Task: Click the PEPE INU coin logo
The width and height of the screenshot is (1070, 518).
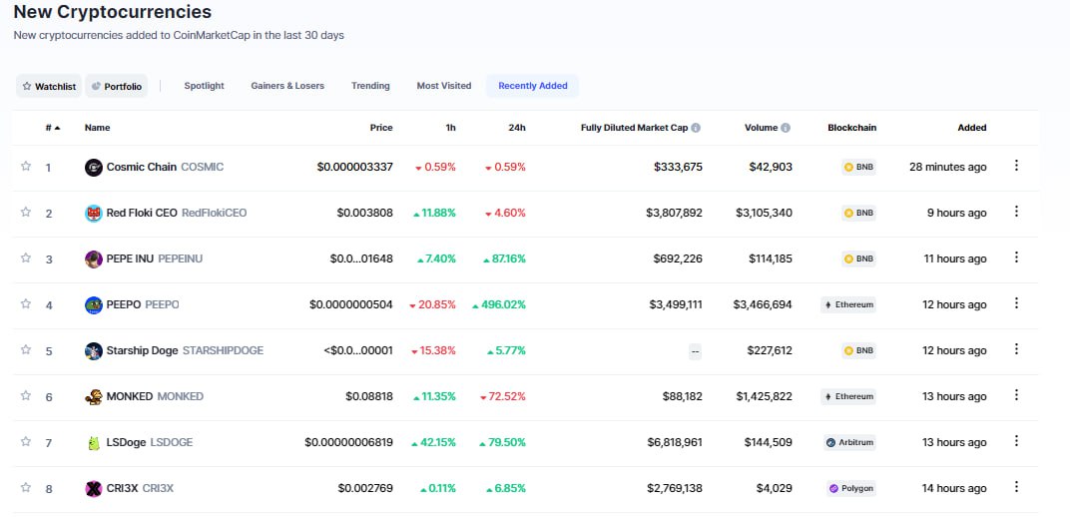Action: pos(94,259)
